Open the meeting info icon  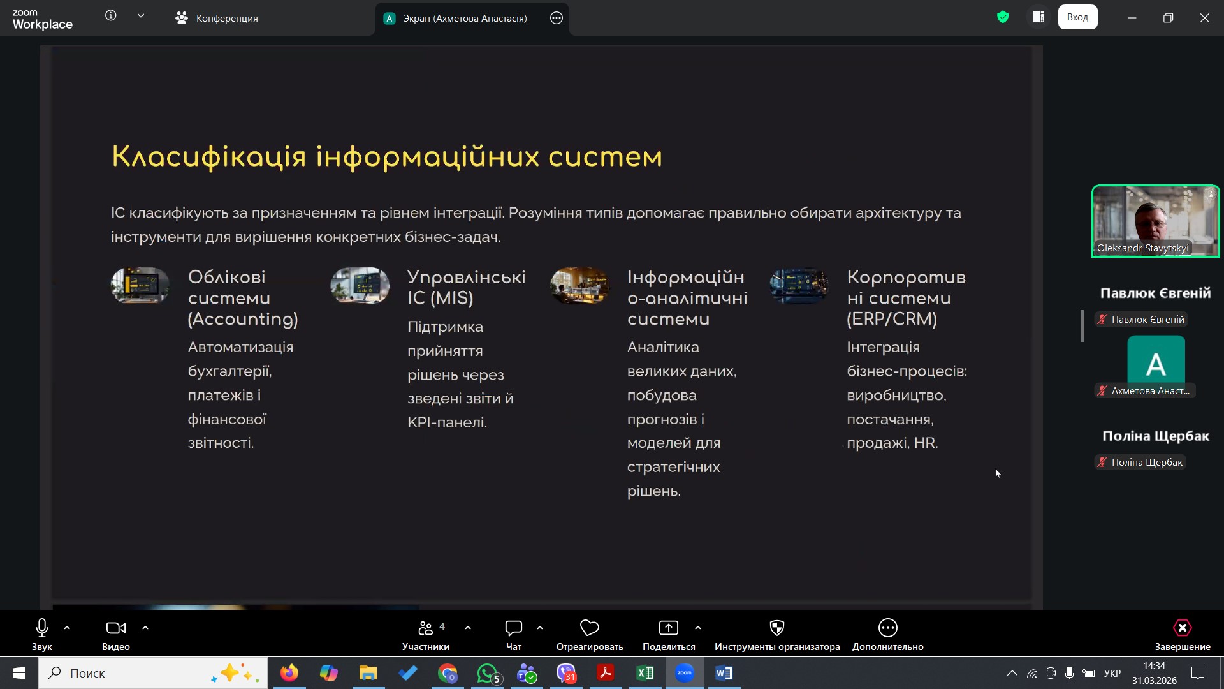pyautogui.click(x=111, y=16)
